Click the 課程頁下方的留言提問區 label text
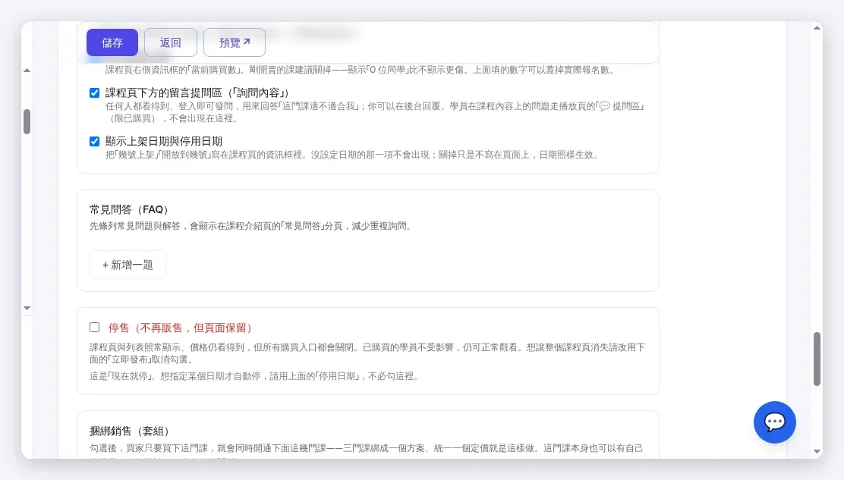The height and width of the screenshot is (480, 844). (x=199, y=93)
